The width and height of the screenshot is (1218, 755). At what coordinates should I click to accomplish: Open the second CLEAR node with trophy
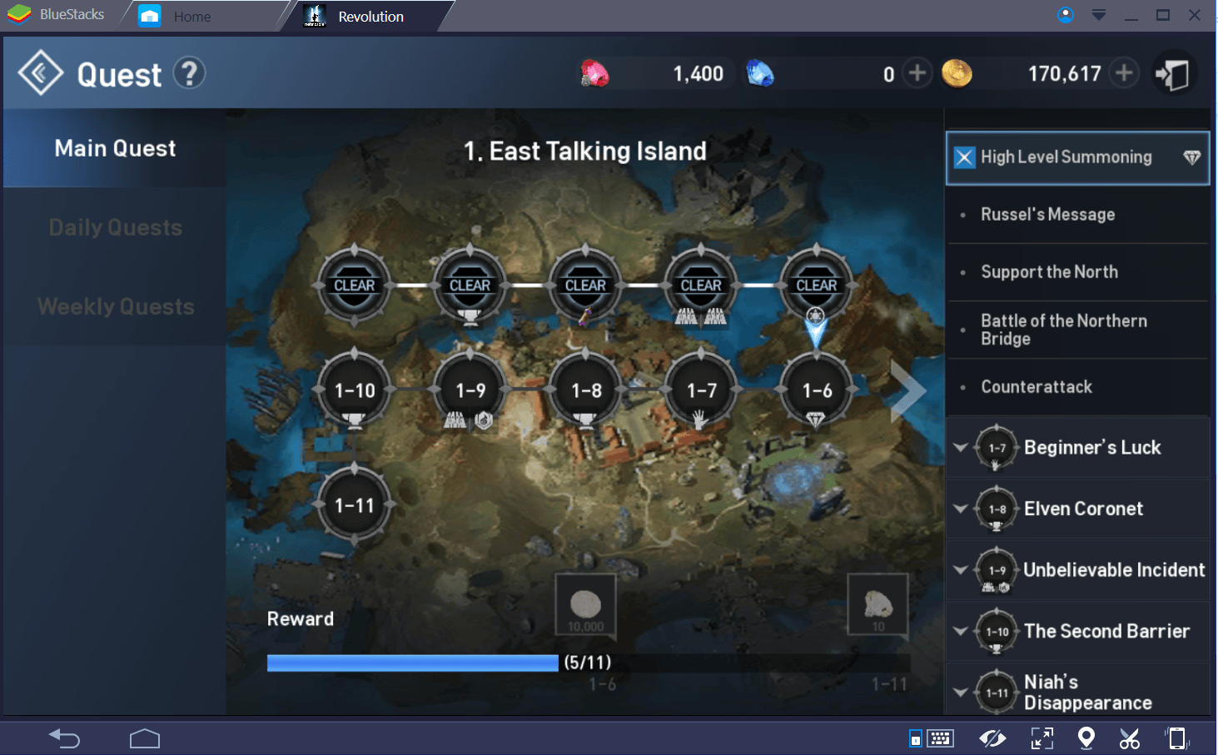coord(470,285)
